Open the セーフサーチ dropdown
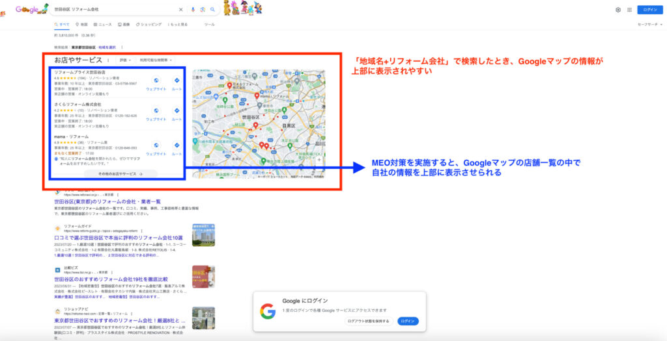 tap(651, 25)
